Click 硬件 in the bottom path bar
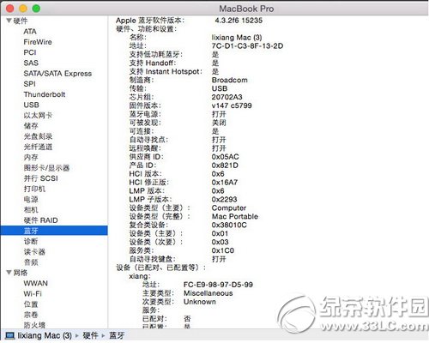 pyautogui.click(x=90, y=335)
